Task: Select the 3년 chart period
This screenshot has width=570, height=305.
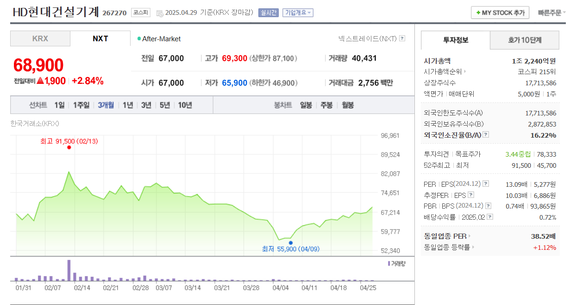Action: pos(146,105)
